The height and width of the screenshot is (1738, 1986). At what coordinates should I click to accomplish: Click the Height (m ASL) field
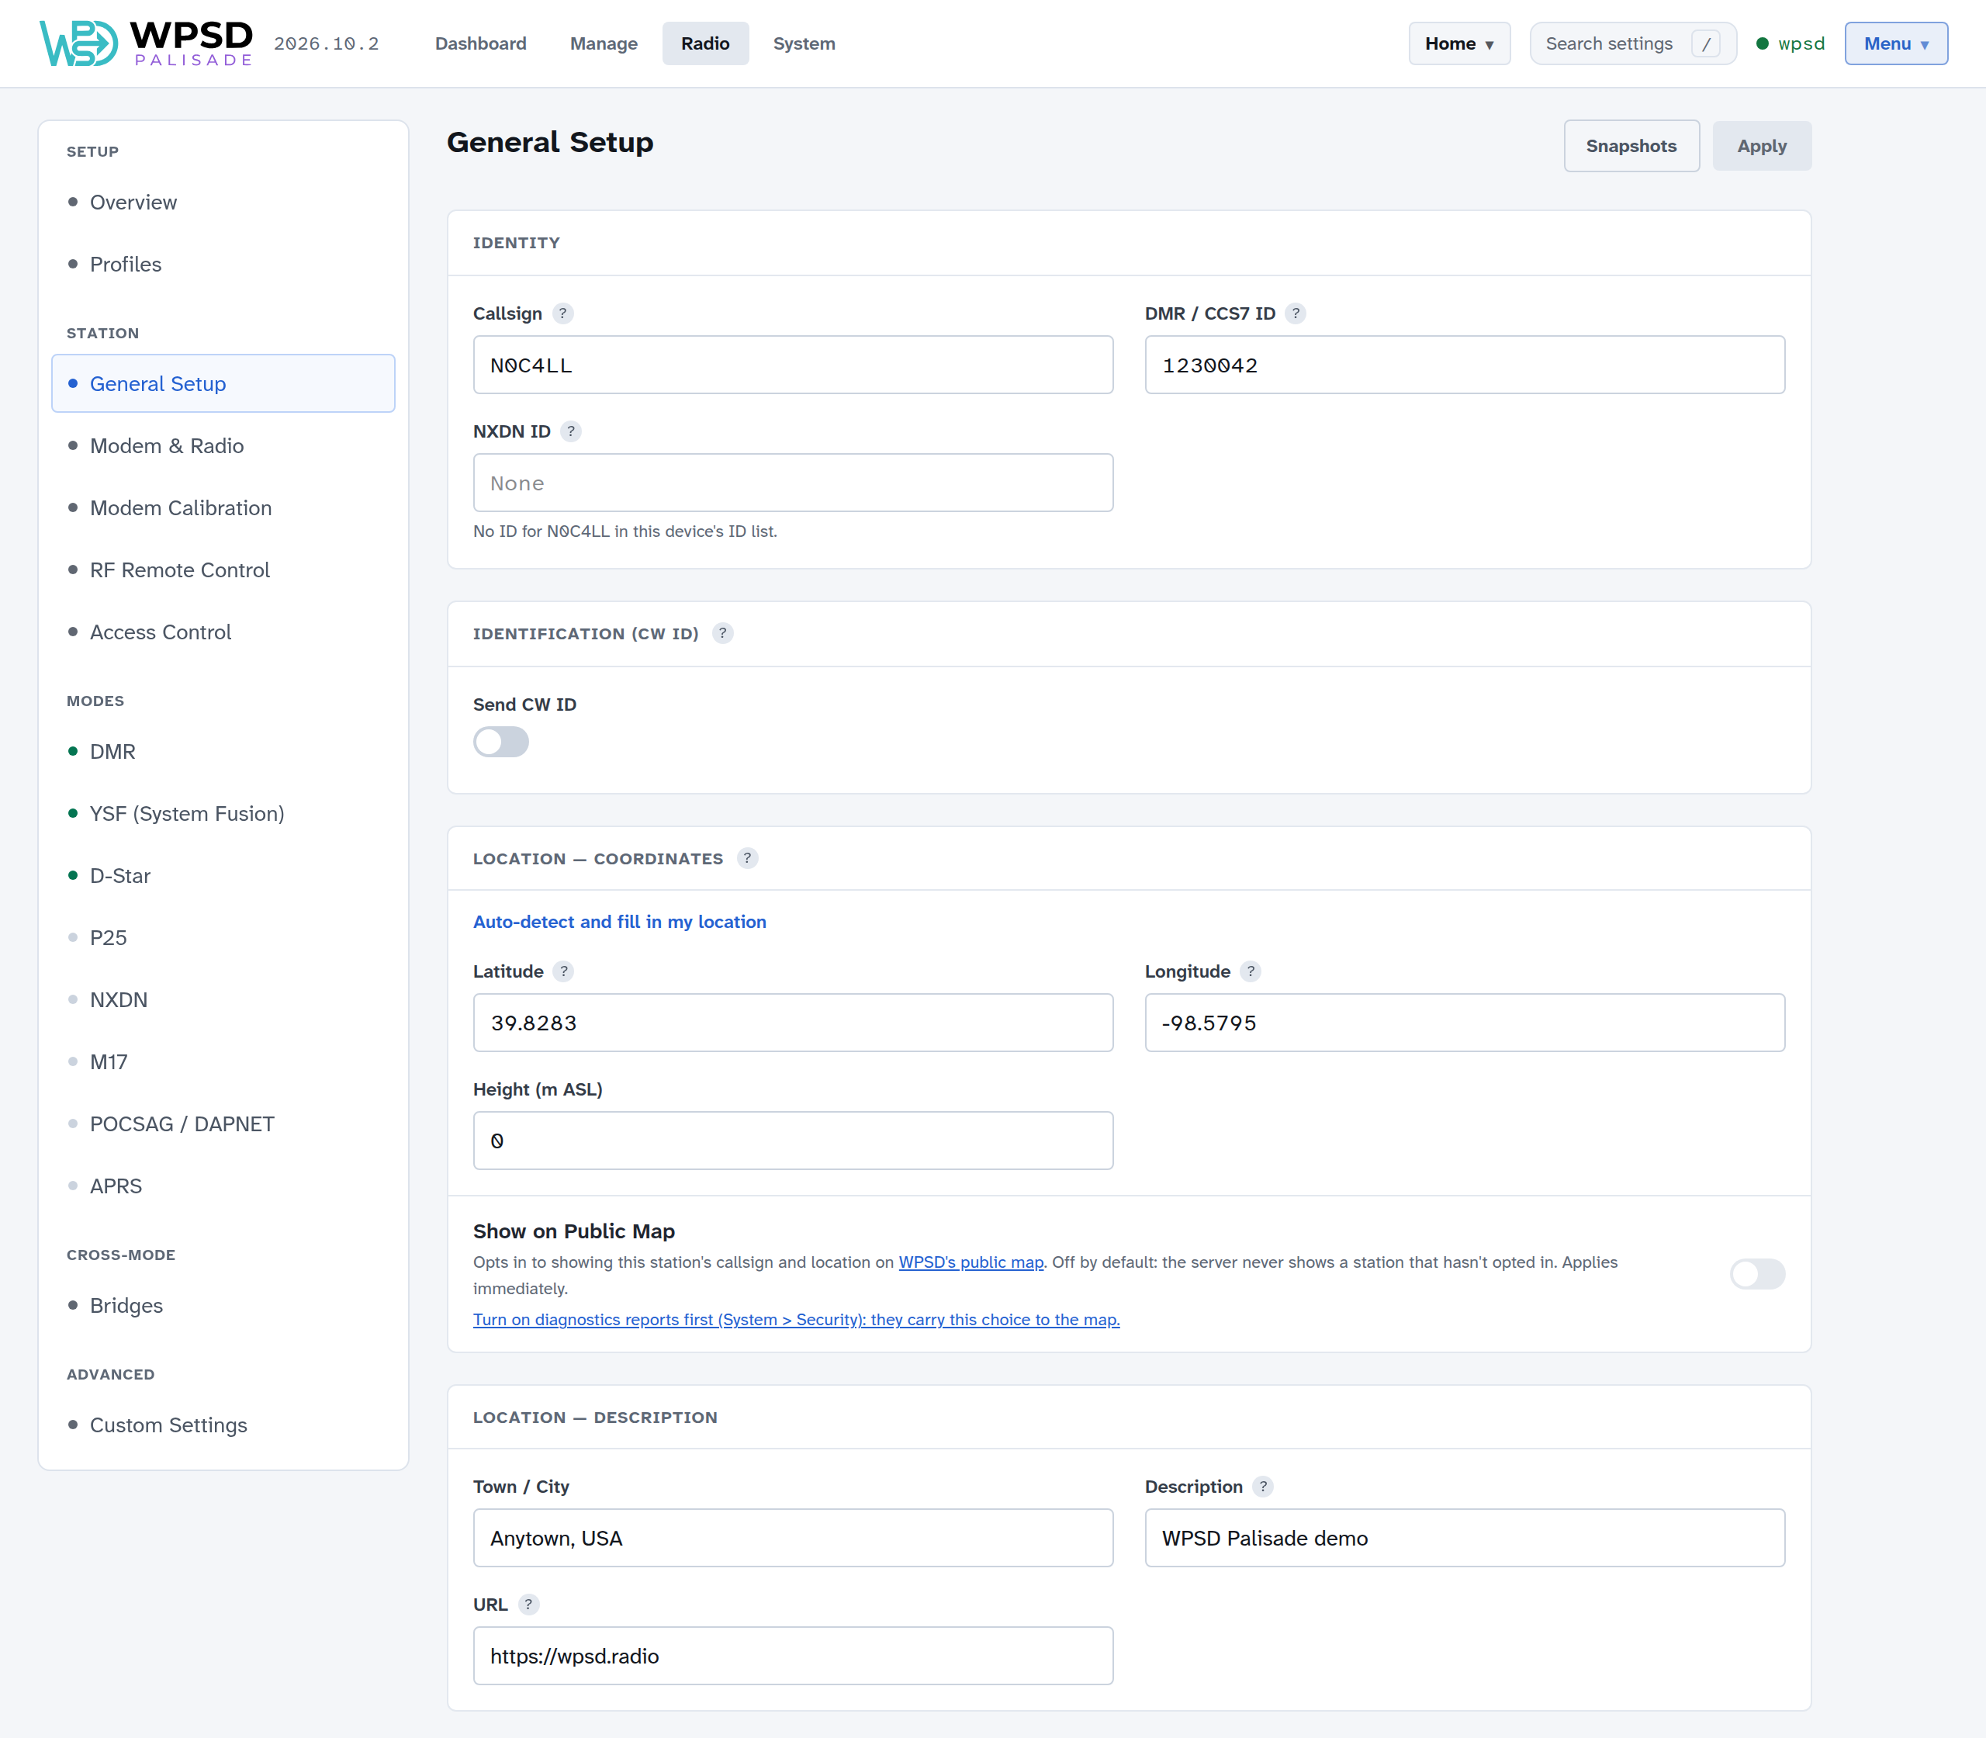tap(792, 1141)
